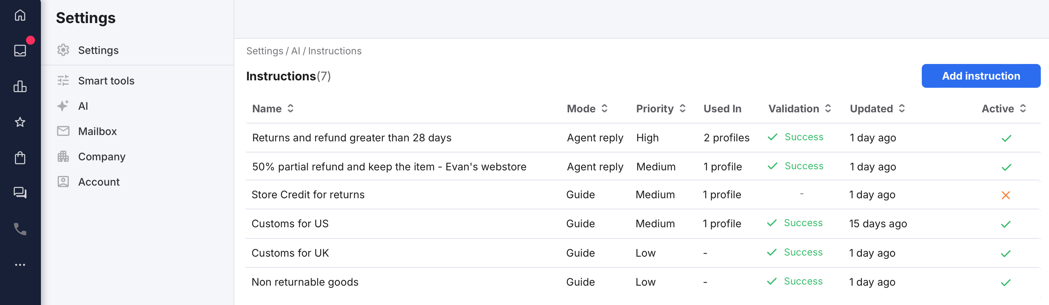Screen dimensions: 1049x305
Task: Go to AI in breadcrumb path
Action: [x=295, y=51]
